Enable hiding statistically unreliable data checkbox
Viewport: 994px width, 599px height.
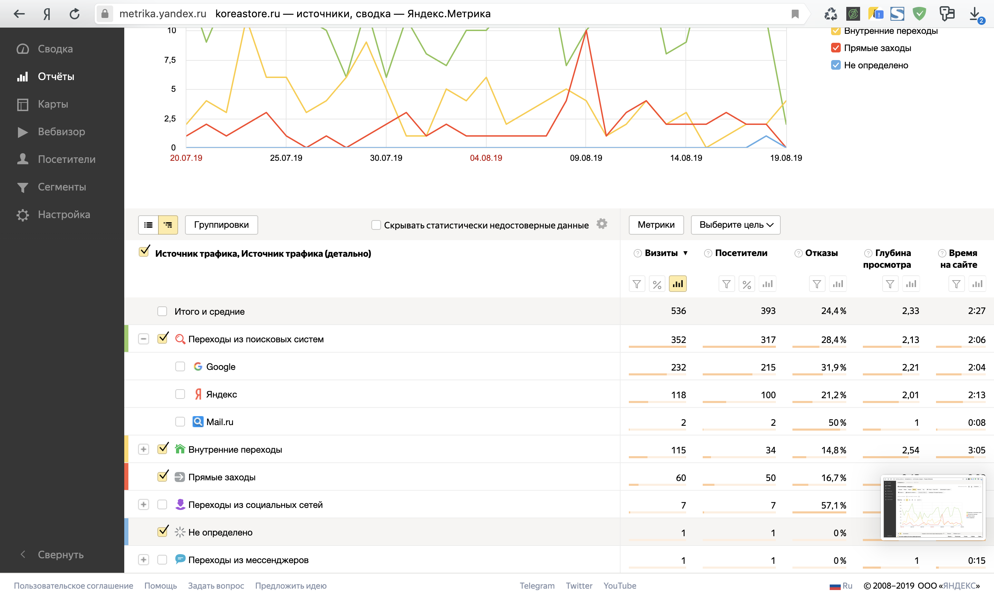(x=376, y=225)
